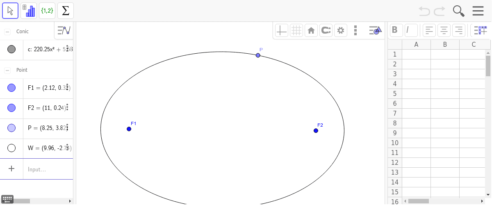This screenshot has height=205, width=492.
Task: Align spreadsheet text left
Action: coord(429,30)
